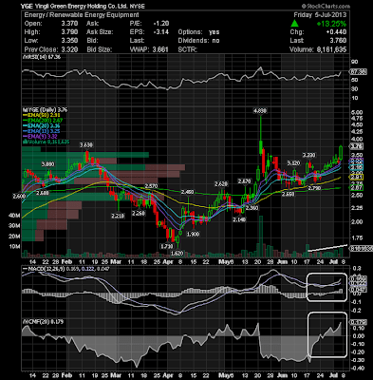Click the 2.260 low price annotation
This screenshot has width=373, height=380.
click(x=139, y=213)
